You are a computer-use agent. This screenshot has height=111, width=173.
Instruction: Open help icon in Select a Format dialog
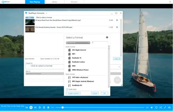107,37
